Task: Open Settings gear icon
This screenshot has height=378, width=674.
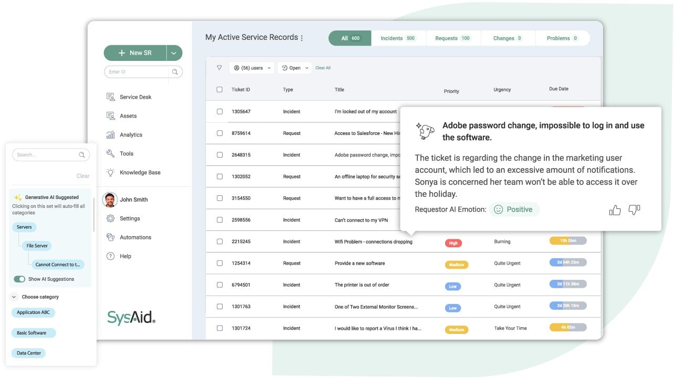Action: [x=111, y=218]
